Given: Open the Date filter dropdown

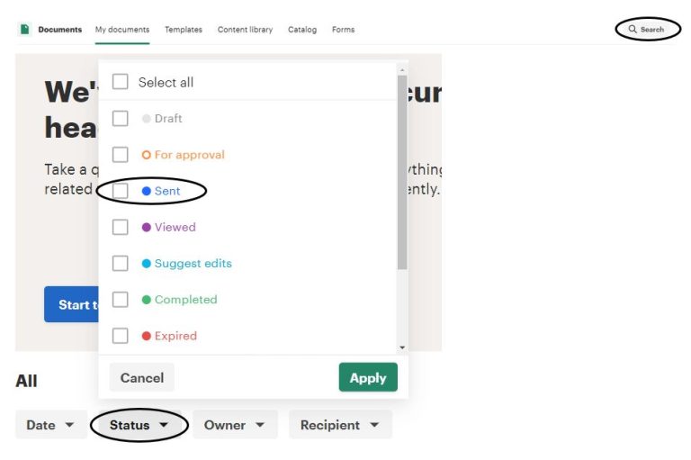Looking at the screenshot, I should coord(51,425).
